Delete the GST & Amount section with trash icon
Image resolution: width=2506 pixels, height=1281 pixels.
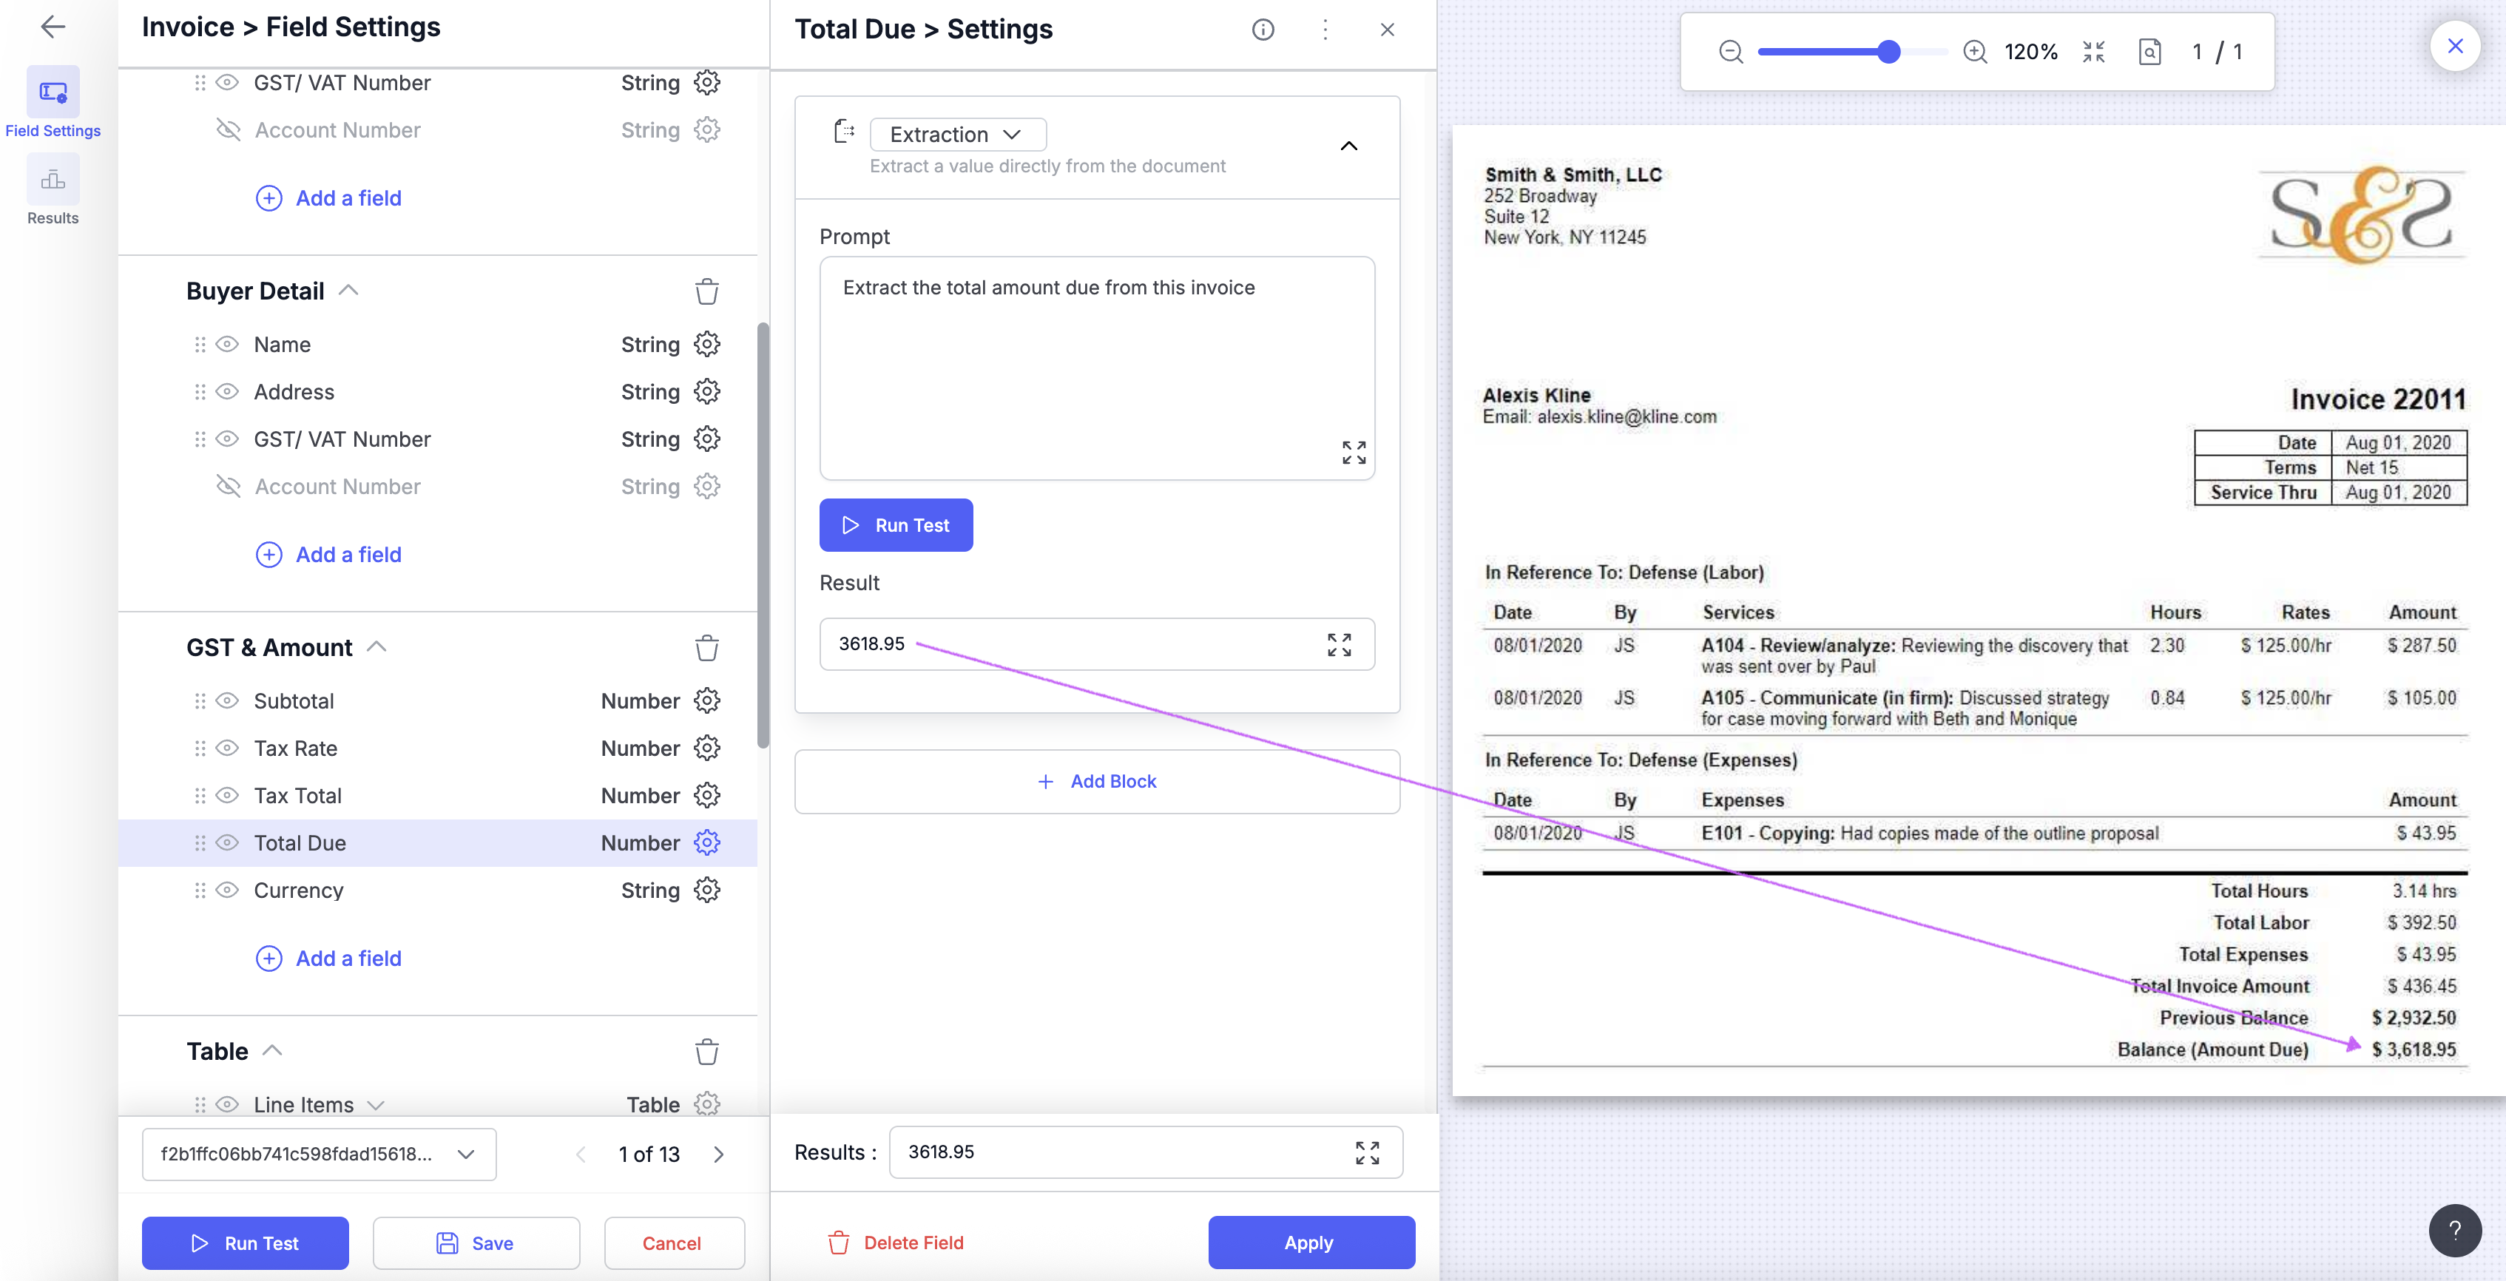[707, 648]
